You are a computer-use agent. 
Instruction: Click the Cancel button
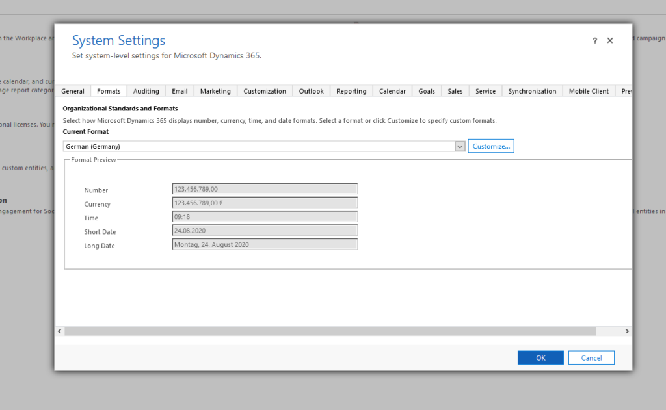pyautogui.click(x=591, y=358)
